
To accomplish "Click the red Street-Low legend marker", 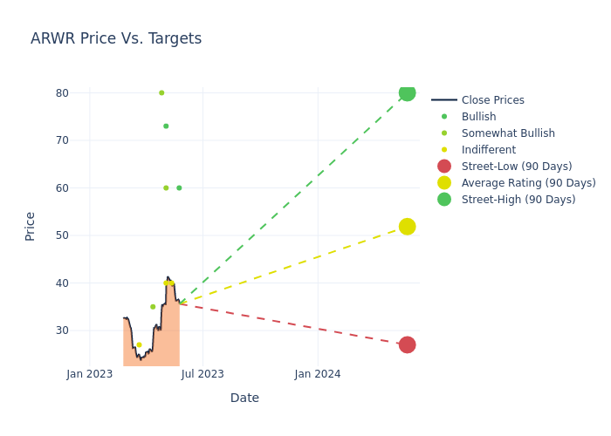I will (x=444, y=167).
